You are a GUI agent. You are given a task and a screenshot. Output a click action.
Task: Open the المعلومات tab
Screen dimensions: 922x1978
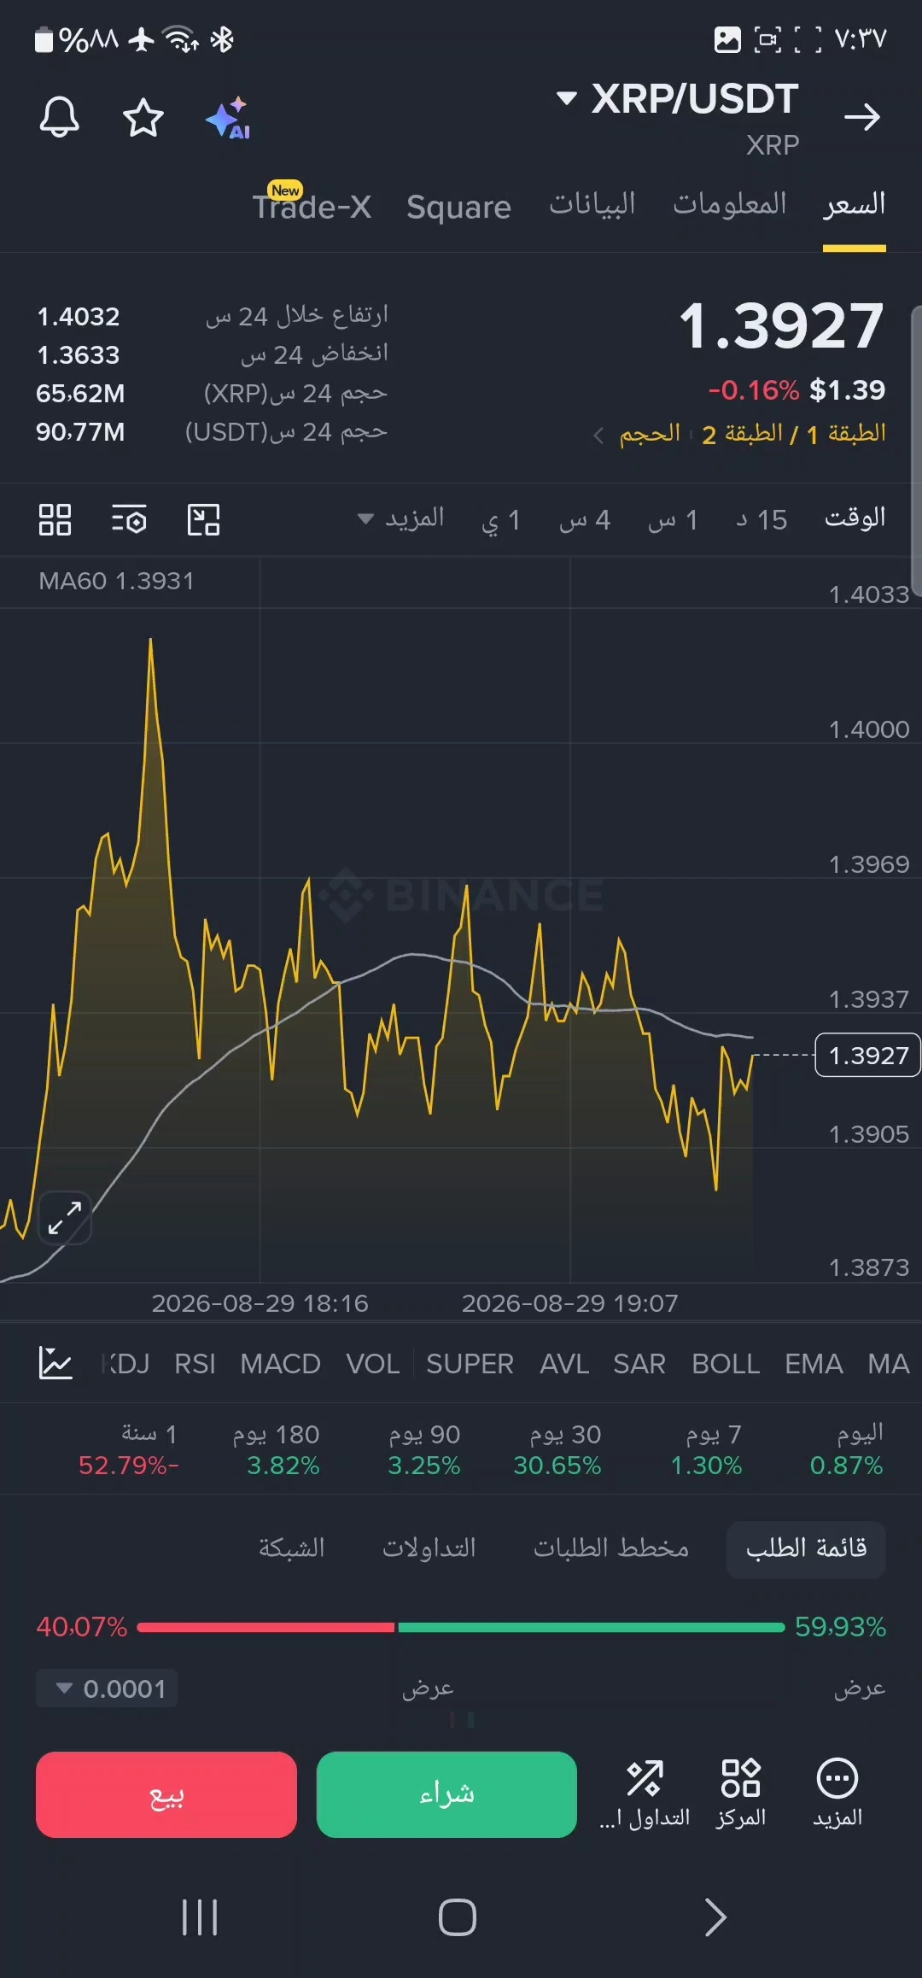coord(730,205)
